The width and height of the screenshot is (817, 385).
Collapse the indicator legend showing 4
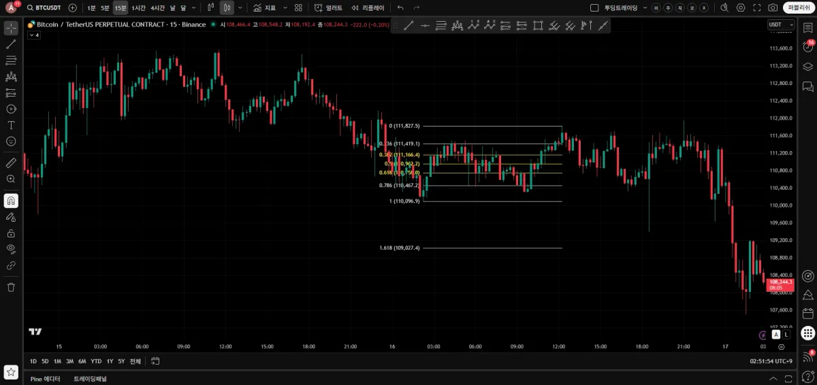click(x=33, y=35)
